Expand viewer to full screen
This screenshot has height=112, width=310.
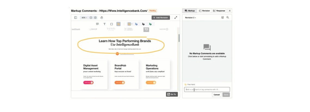(176, 18)
